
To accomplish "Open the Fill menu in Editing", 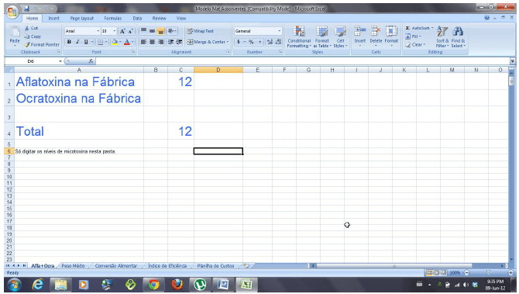I will (413, 36).
